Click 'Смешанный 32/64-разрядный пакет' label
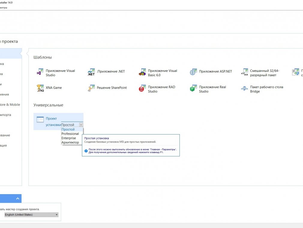 click(x=265, y=73)
